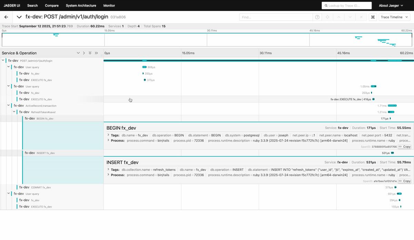Copy the BEGIN fx_dev span ID
Image resolution: width=414 pixels, height=240 pixels.
[404, 146]
